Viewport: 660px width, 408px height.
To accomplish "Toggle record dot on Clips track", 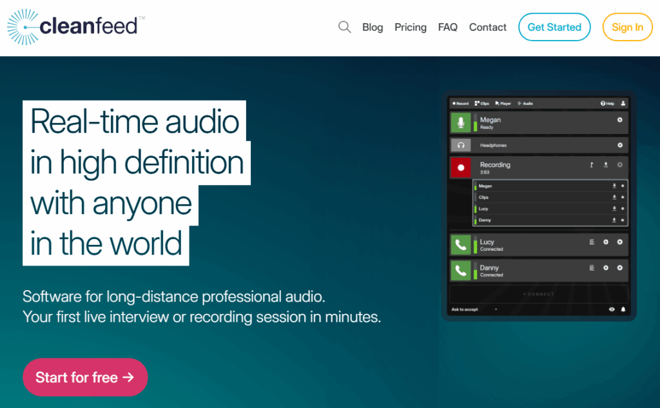I will point(623,197).
